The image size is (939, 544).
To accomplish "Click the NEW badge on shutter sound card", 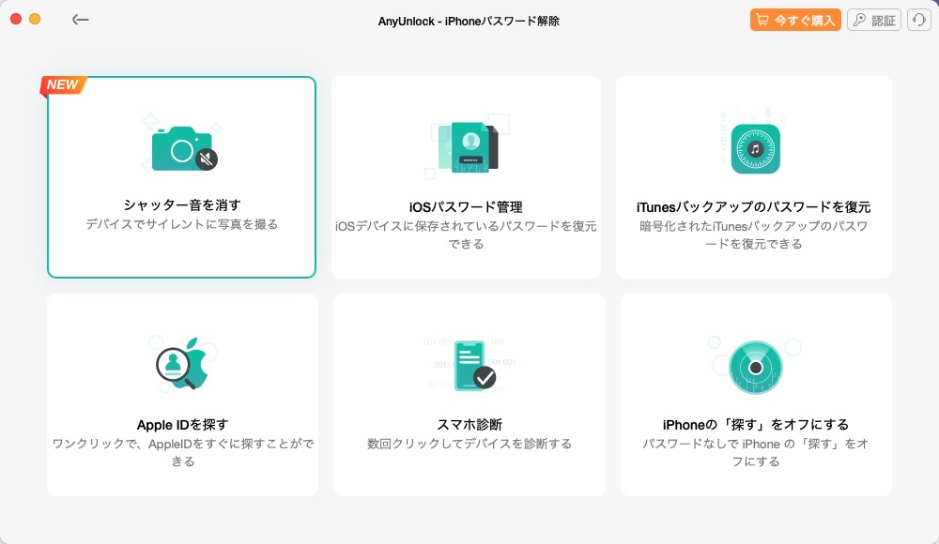I will pos(62,84).
